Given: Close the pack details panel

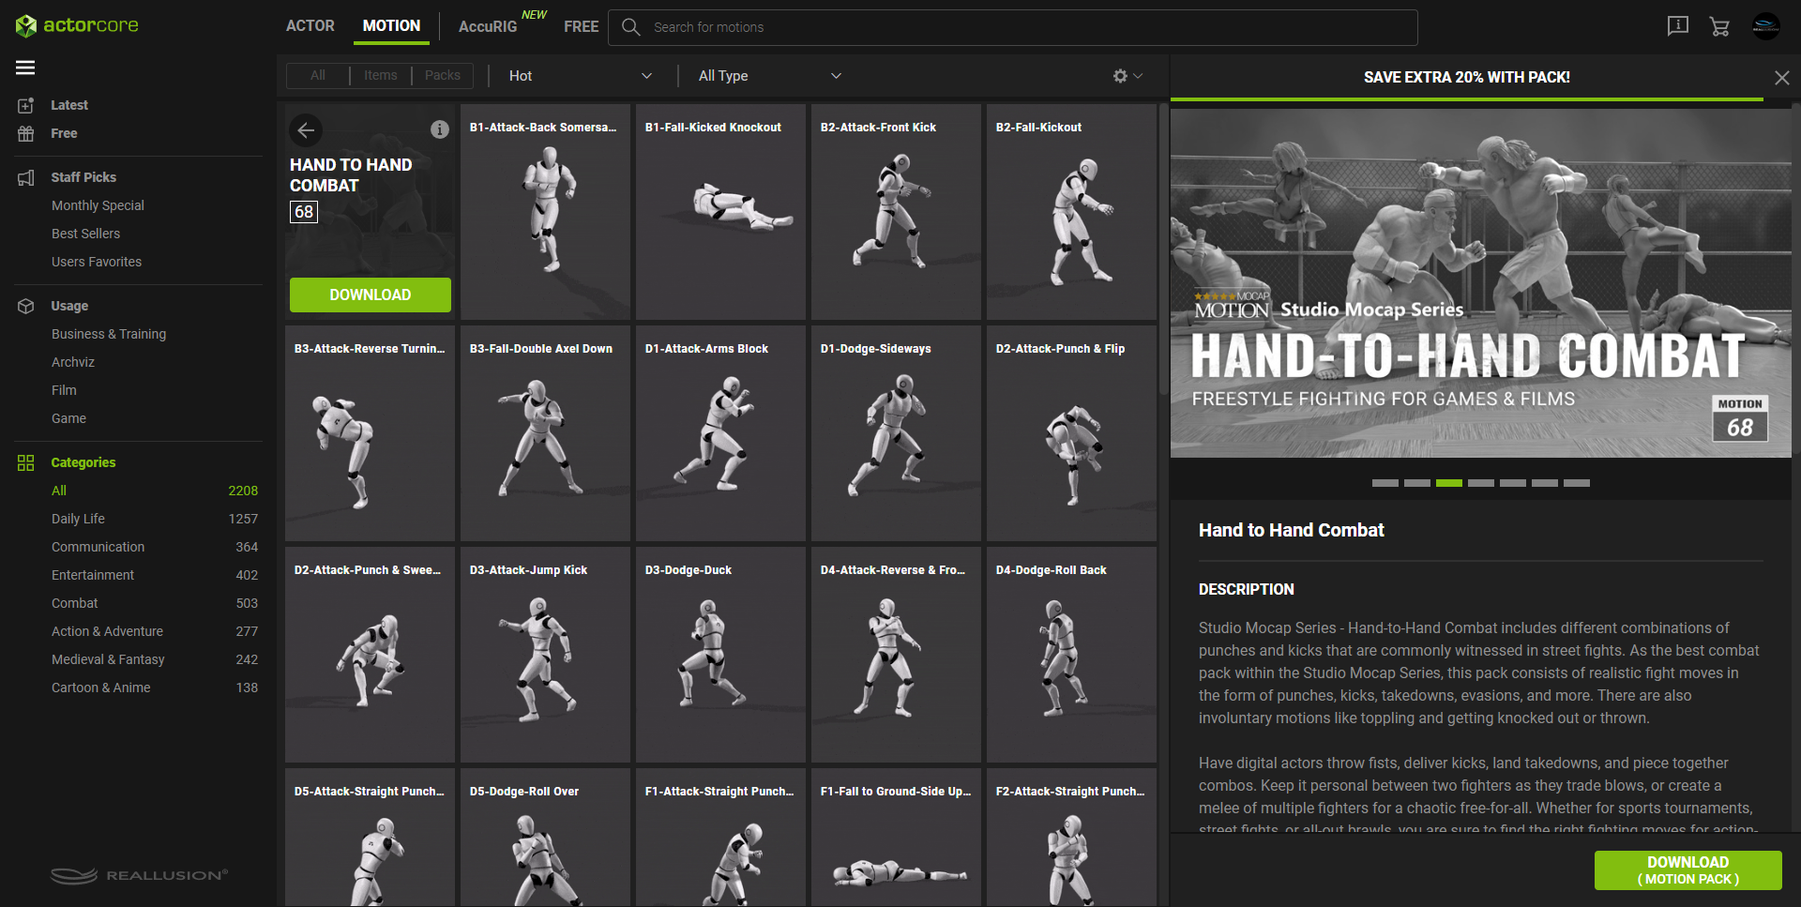Looking at the screenshot, I should tap(1781, 78).
